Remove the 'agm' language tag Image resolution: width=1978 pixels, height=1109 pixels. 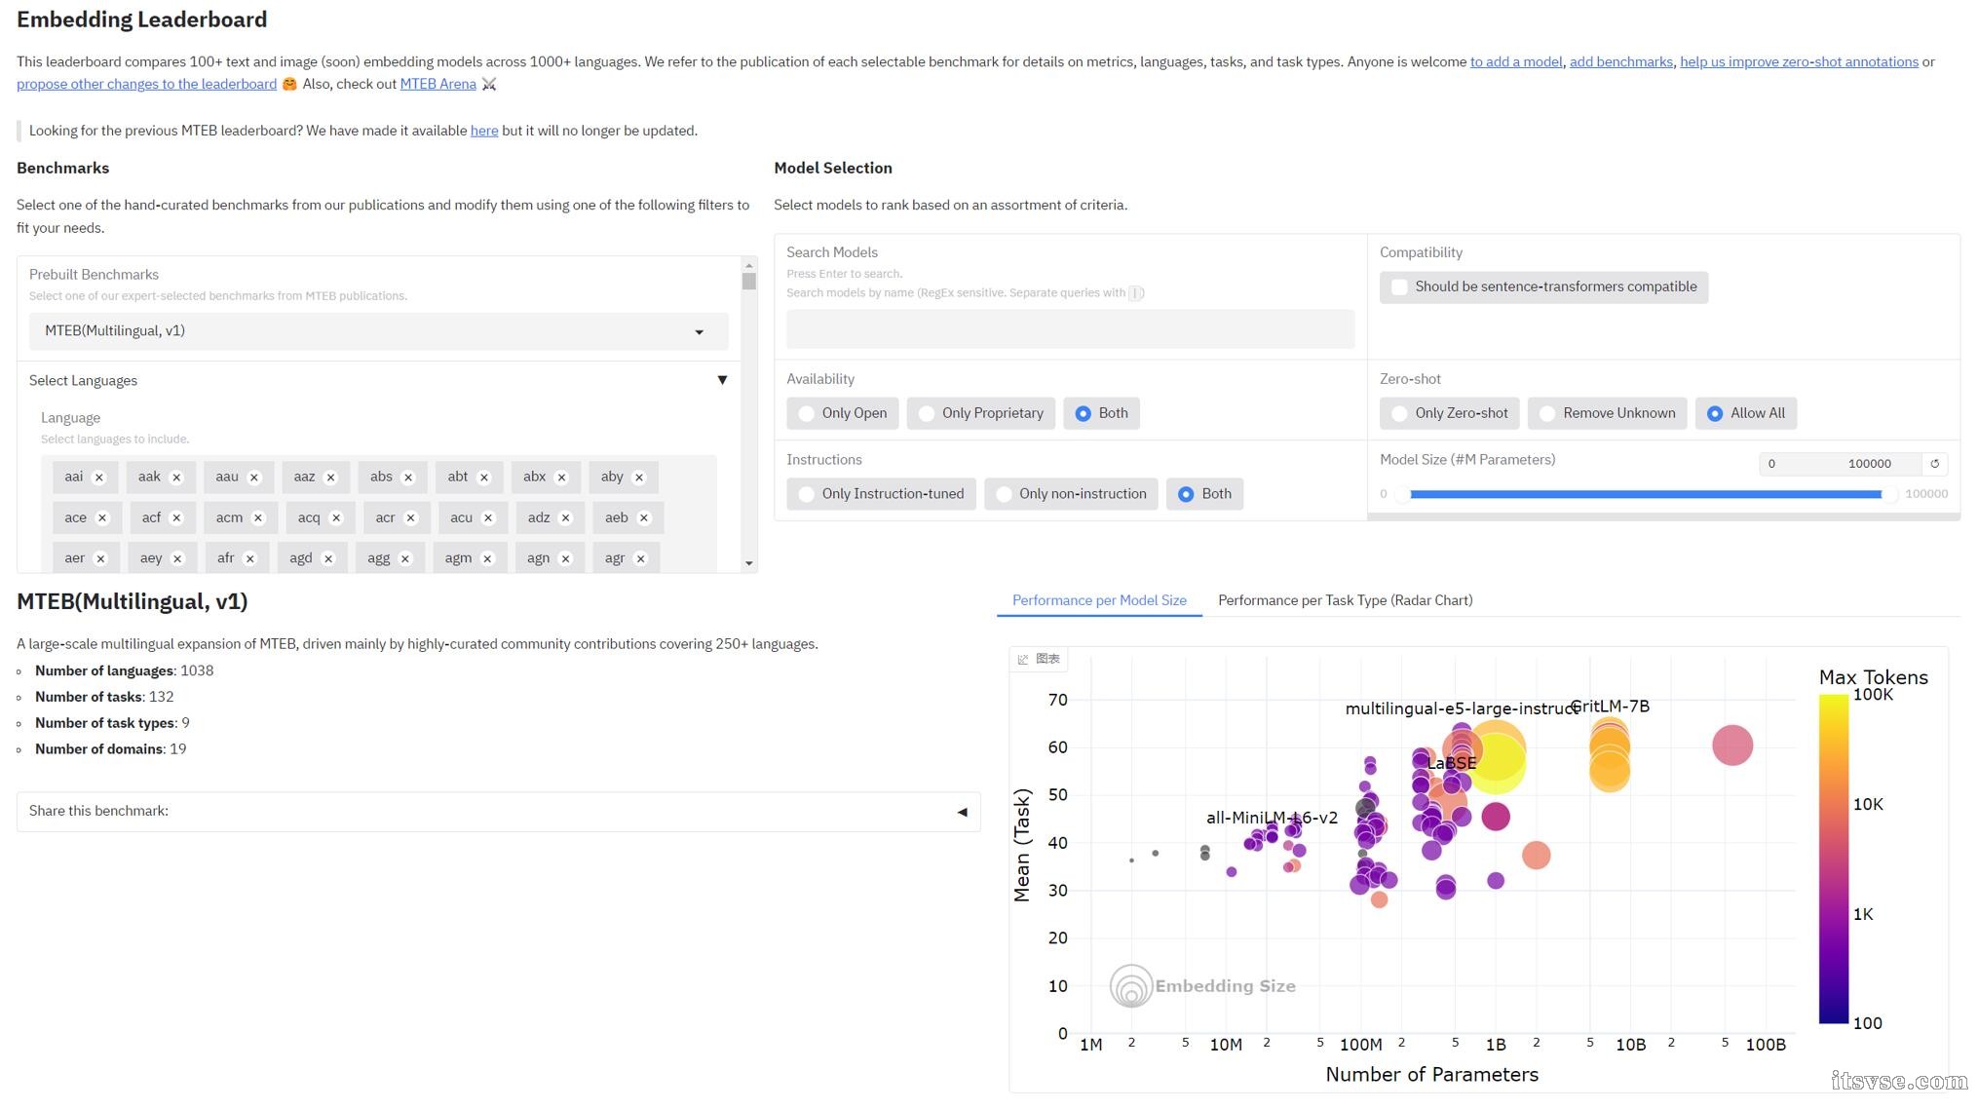[x=487, y=559]
